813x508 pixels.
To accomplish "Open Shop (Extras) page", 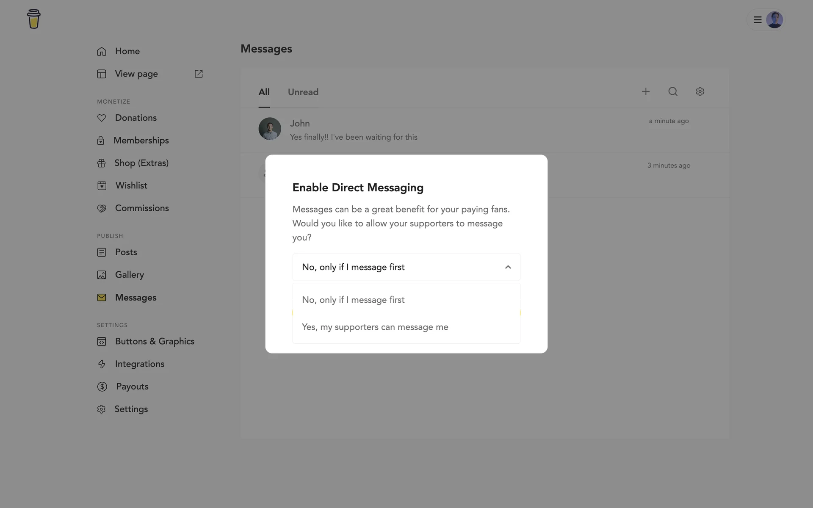I will (x=141, y=163).
